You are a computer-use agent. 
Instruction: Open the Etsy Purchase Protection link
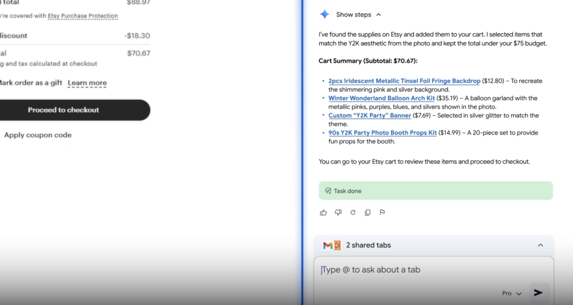pos(83,16)
